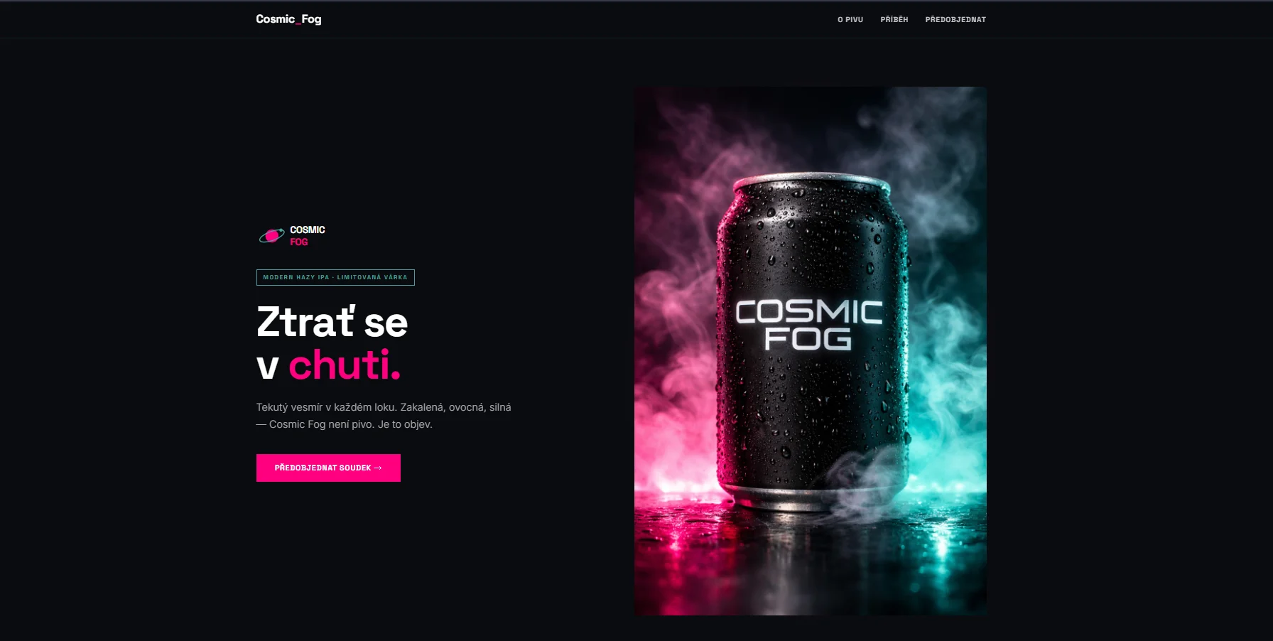
Task: Go to the PŘÍBĚH section link
Action: (x=894, y=20)
